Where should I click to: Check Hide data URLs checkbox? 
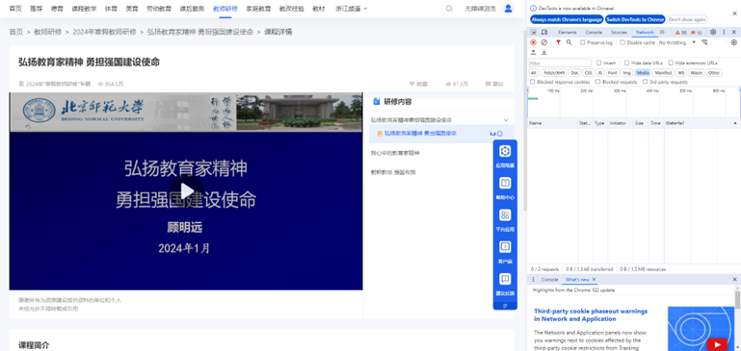(626, 63)
